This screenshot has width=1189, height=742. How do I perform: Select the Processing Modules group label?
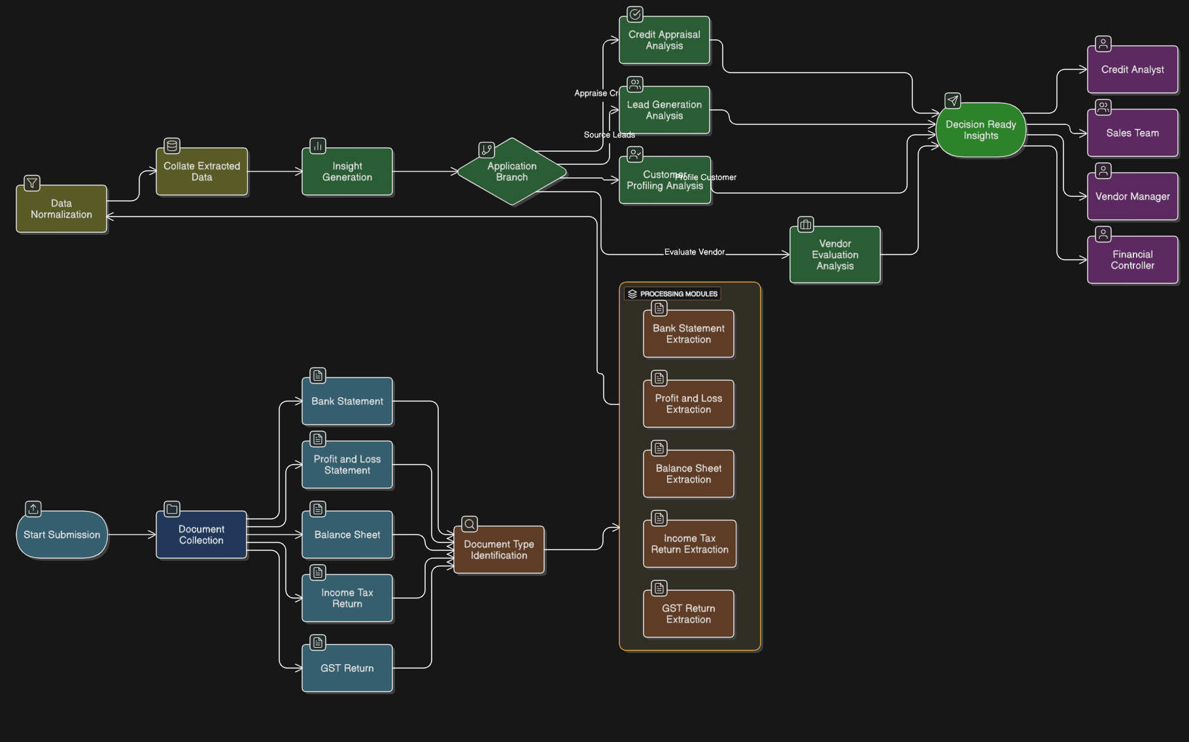click(678, 294)
